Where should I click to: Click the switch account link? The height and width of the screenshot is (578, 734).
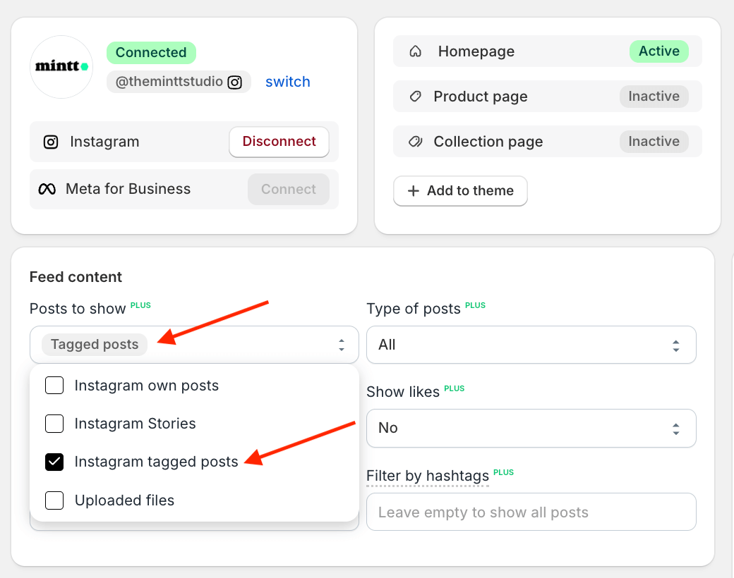(x=287, y=82)
